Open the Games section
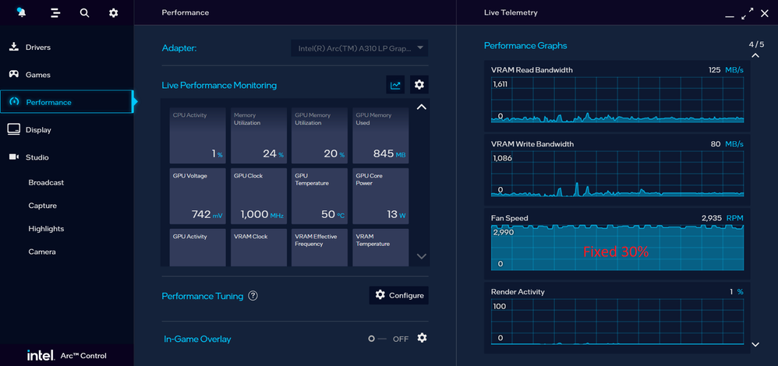Image resolution: width=778 pixels, height=366 pixels. pos(66,75)
